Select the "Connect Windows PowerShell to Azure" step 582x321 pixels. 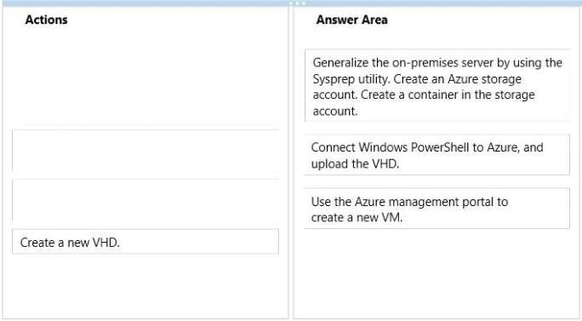point(436,155)
